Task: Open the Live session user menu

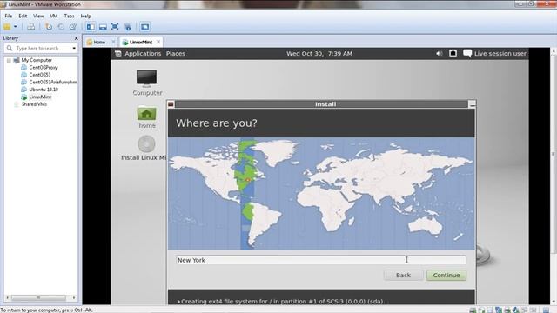Action: point(500,53)
